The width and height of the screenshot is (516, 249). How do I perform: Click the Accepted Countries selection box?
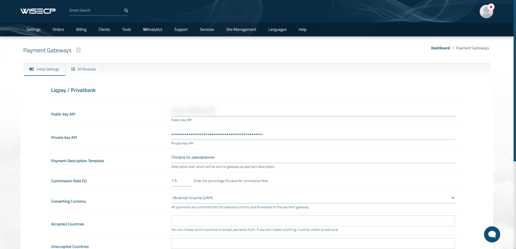click(x=313, y=221)
